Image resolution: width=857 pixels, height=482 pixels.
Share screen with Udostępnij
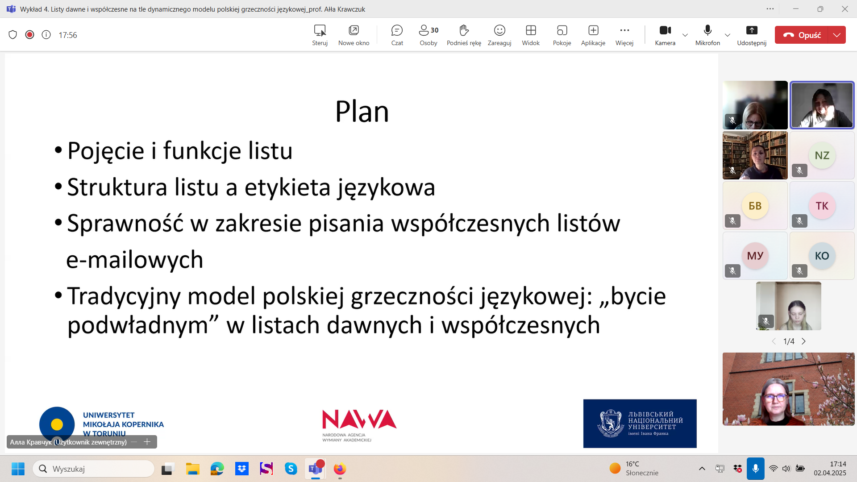[752, 35]
